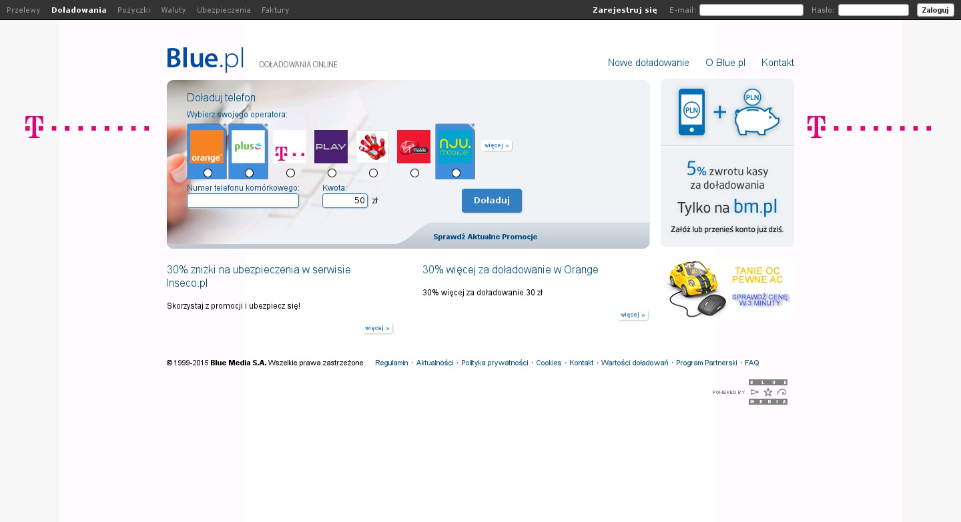Open the Przelewy menu item
The image size is (961, 522).
pyautogui.click(x=23, y=10)
